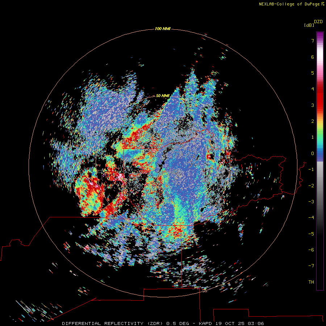This screenshot has width=326, height=326.
Task: Click the -5 dB label on the color scale
Action: coord(311,234)
